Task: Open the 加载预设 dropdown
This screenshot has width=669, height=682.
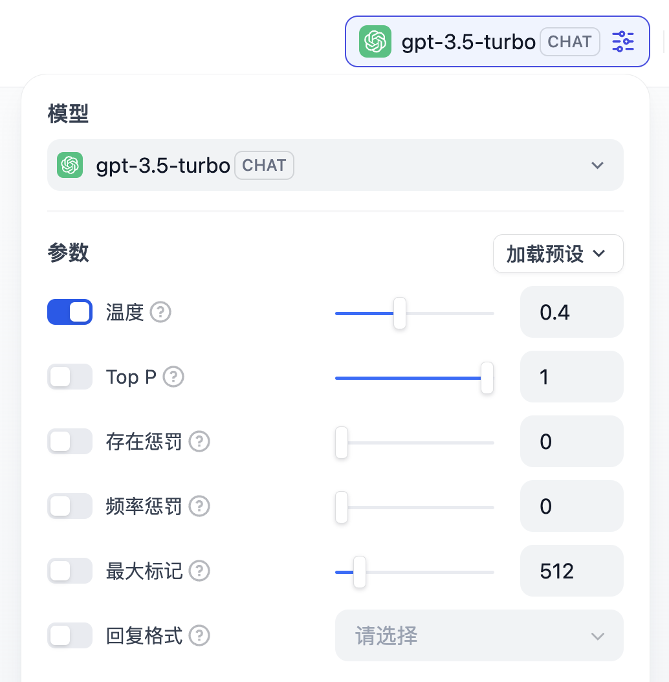Action: coord(558,254)
